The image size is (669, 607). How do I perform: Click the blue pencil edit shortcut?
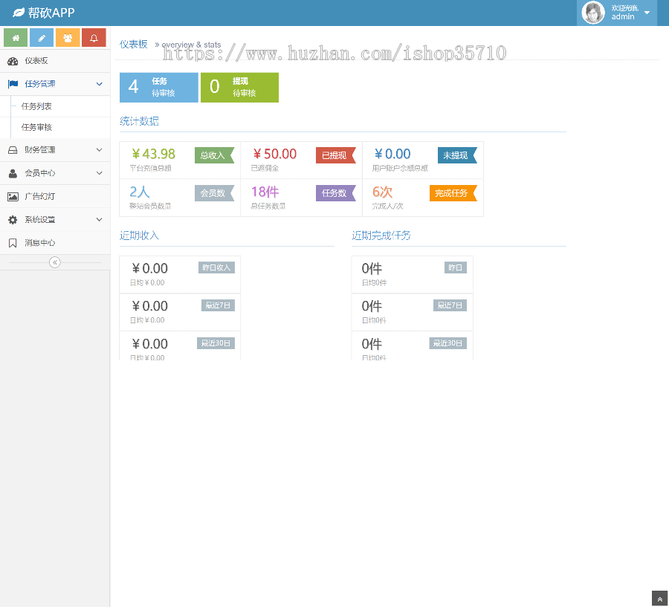pos(42,38)
